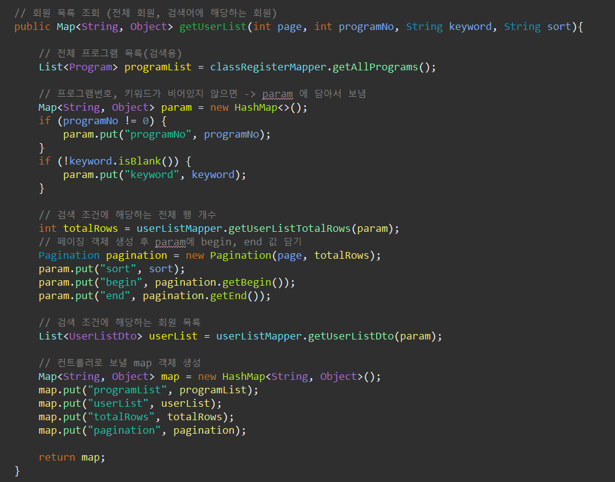The width and height of the screenshot is (615, 482).
Task: Click the comment '검색 조건에 해당하는 회원 목록'
Action: pyautogui.click(x=119, y=322)
